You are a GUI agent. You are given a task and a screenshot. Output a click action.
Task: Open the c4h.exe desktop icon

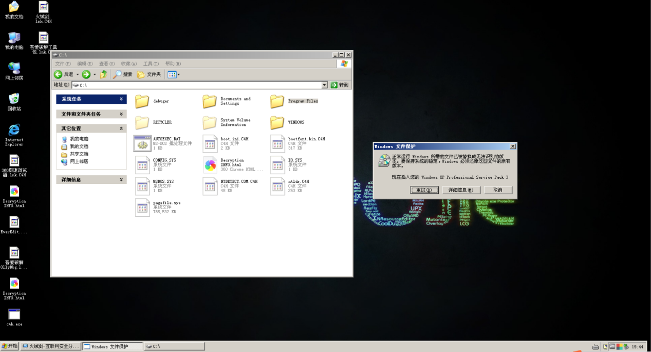click(x=14, y=314)
